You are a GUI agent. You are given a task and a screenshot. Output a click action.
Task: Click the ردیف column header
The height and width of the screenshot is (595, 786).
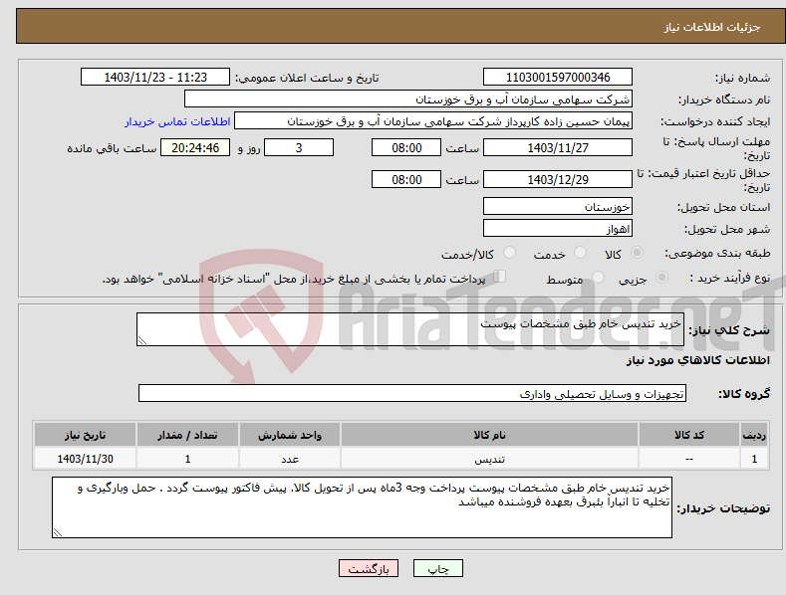click(x=754, y=435)
